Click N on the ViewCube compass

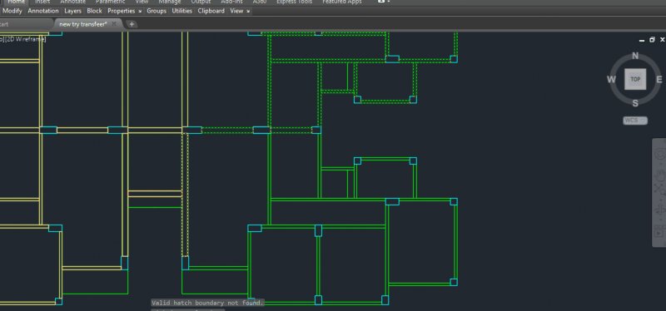635,56
